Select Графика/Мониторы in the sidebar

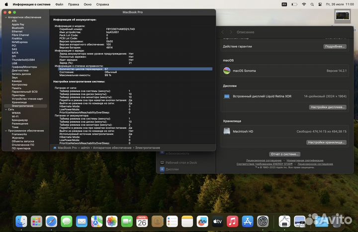click(24, 67)
